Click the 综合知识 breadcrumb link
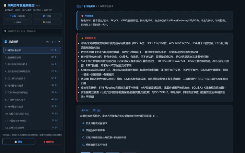This screenshot has width=245, height=153. click(x=91, y=6)
